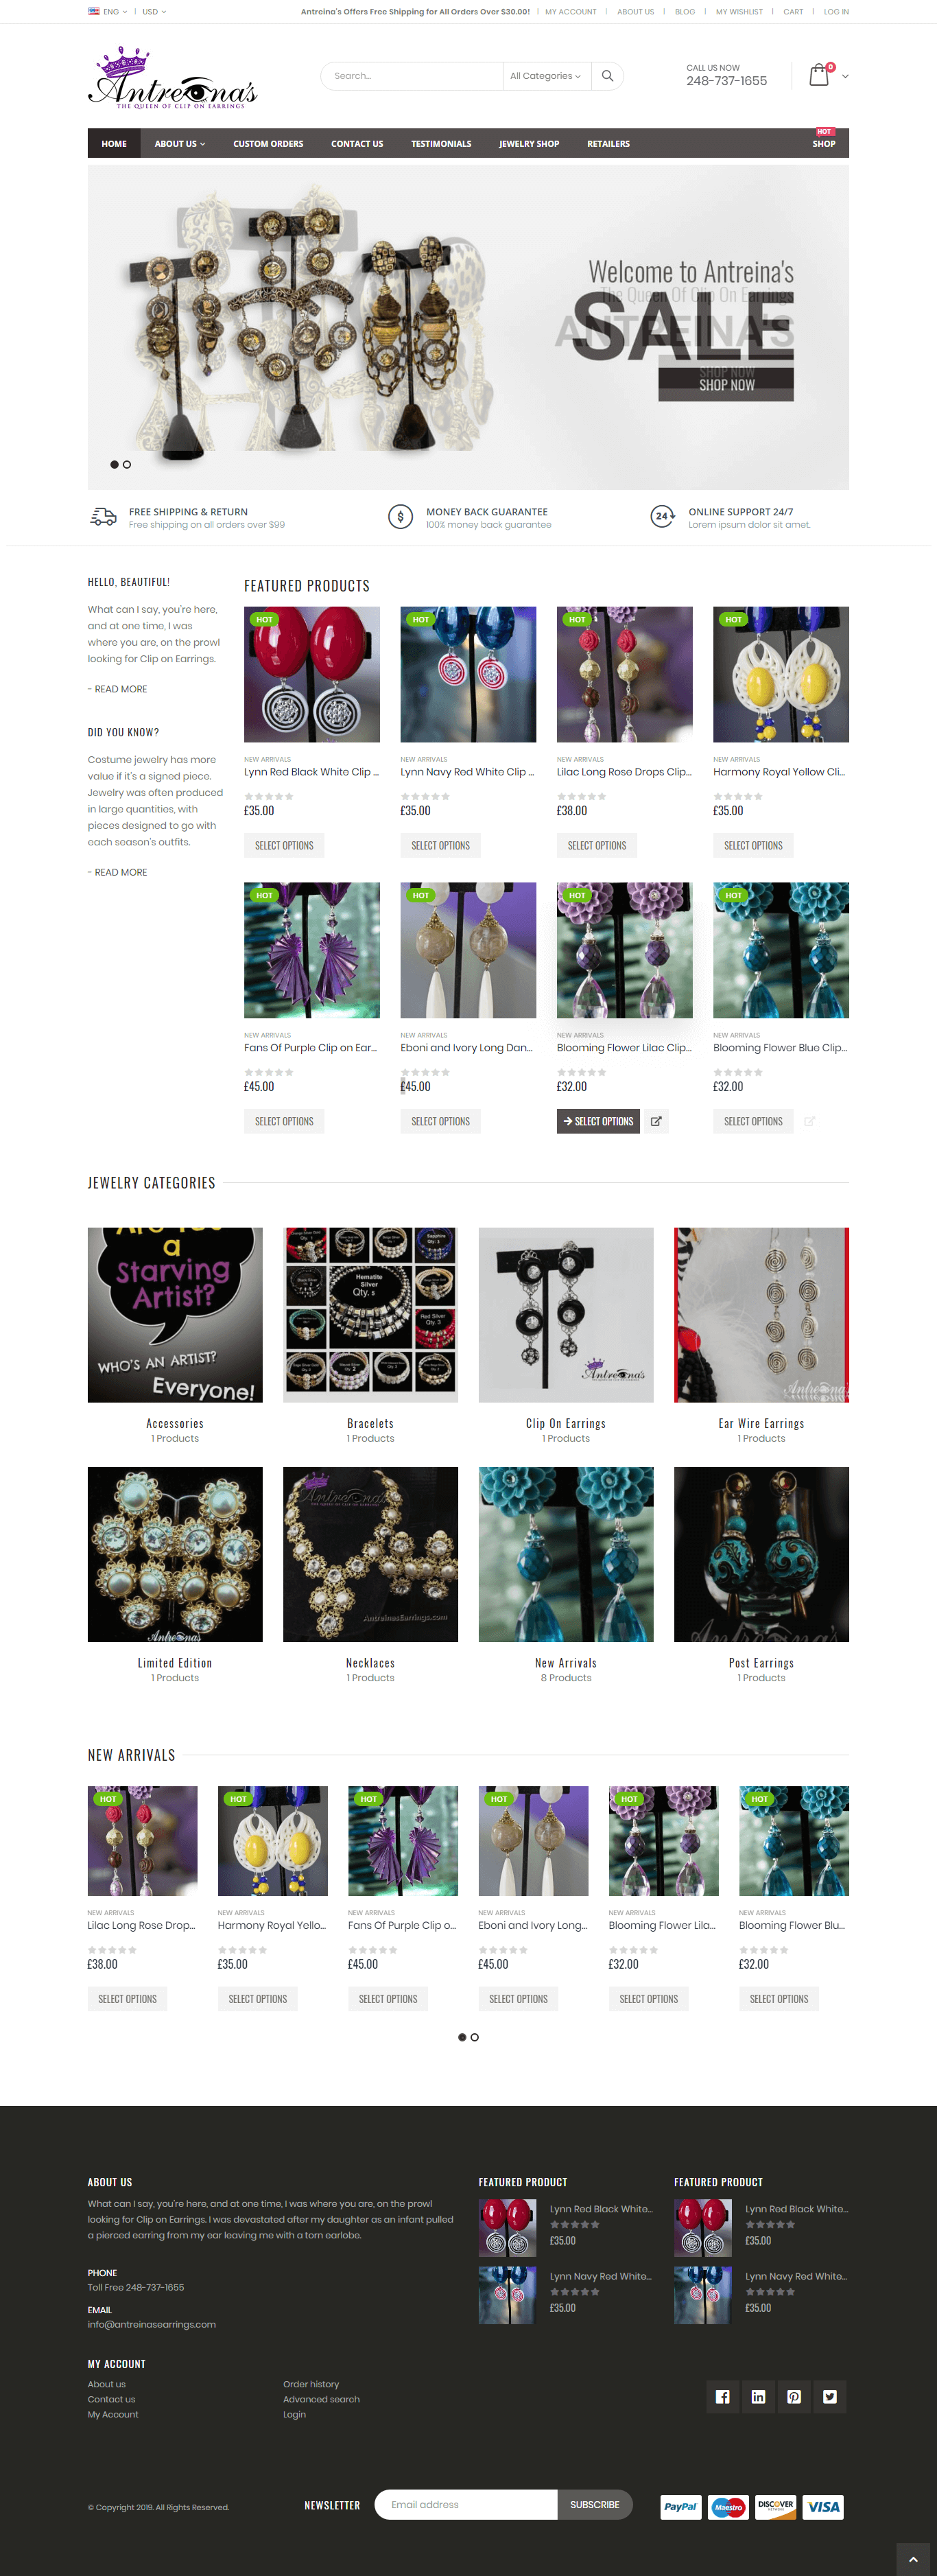Screen dimensions: 937x2576
Task: Expand the All Categories search dropdown
Action: tap(545, 76)
